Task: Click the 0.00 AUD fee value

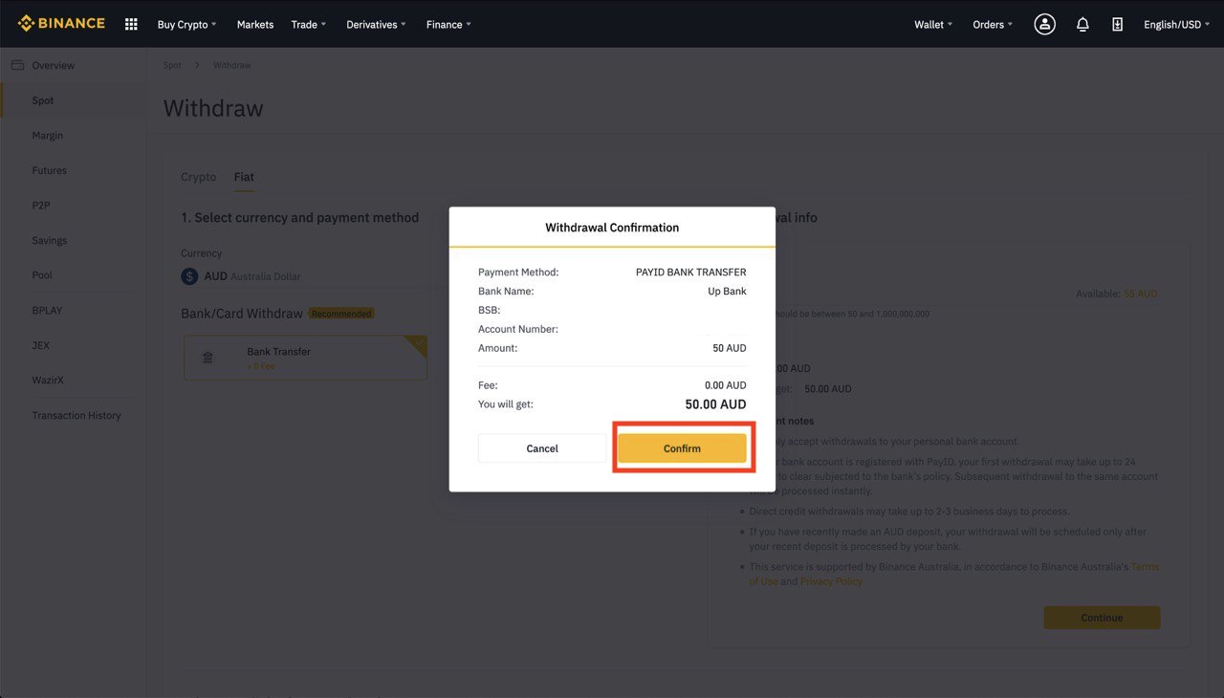Action: click(726, 385)
